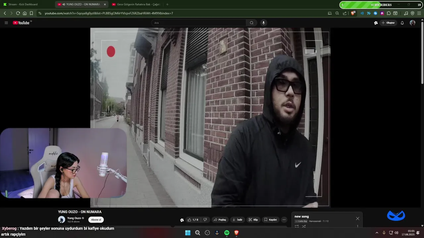Image resolution: width=424 pixels, height=238 pixels.
Task: Open the Shazam extension icon
Action: (x=375, y=13)
